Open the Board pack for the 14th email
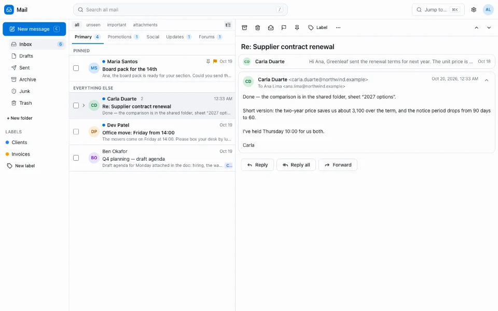 pos(152,68)
